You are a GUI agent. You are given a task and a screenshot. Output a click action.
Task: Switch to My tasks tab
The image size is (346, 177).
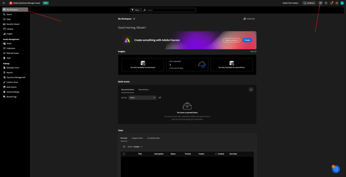tap(124, 138)
